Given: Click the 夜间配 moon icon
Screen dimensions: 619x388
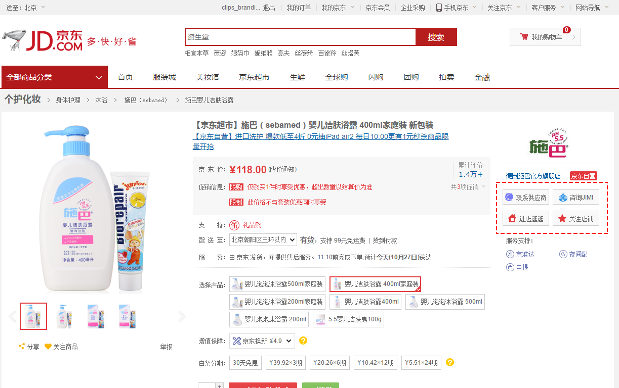Looking at the screenshot, I should pyautogui.click(x=563, y=254).
